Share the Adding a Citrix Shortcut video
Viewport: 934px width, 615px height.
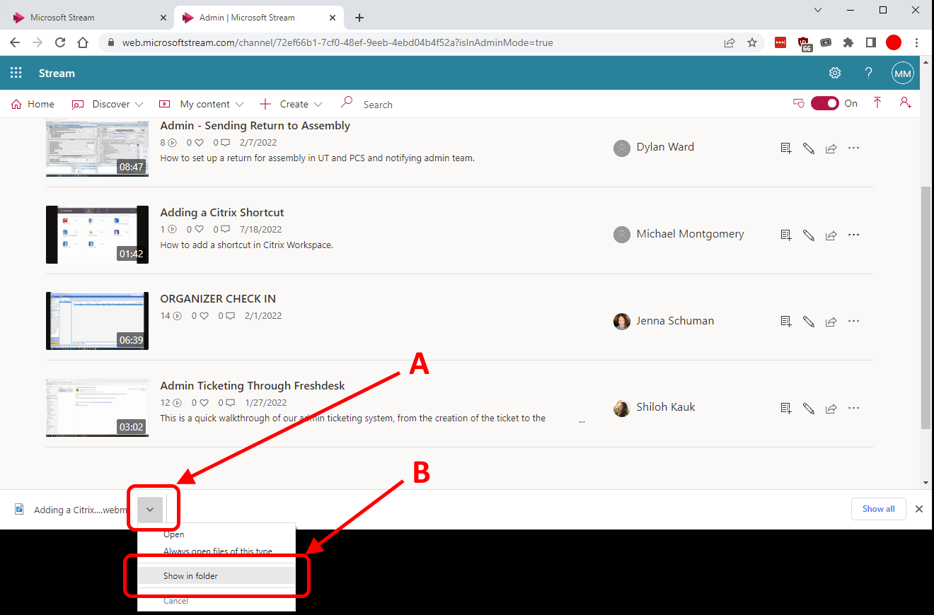tap(831, 235)
